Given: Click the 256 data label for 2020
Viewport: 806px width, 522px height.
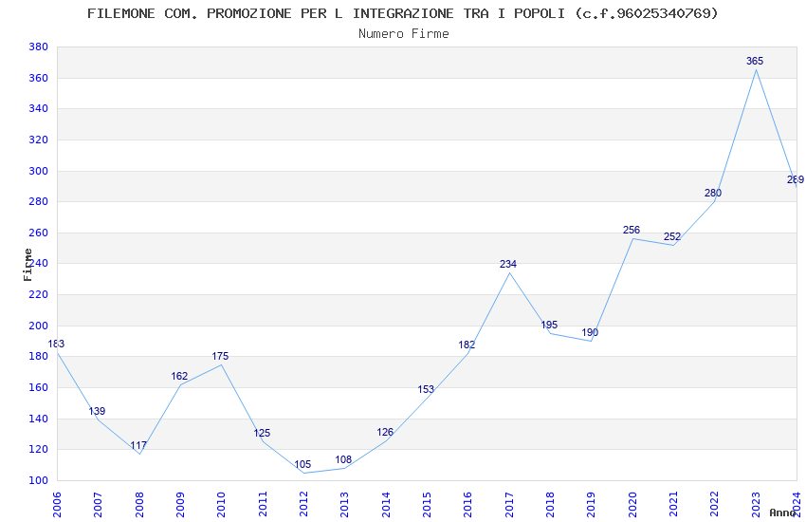Looking at the screenshot, I should point(632,231).
